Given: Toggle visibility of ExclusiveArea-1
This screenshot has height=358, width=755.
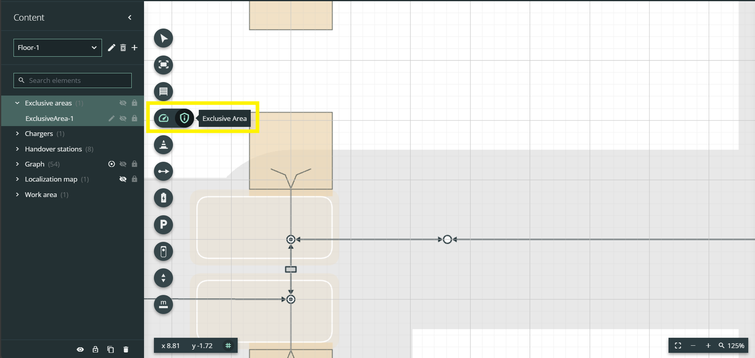Looking at the screenshot, I should [x=123, y=118].
